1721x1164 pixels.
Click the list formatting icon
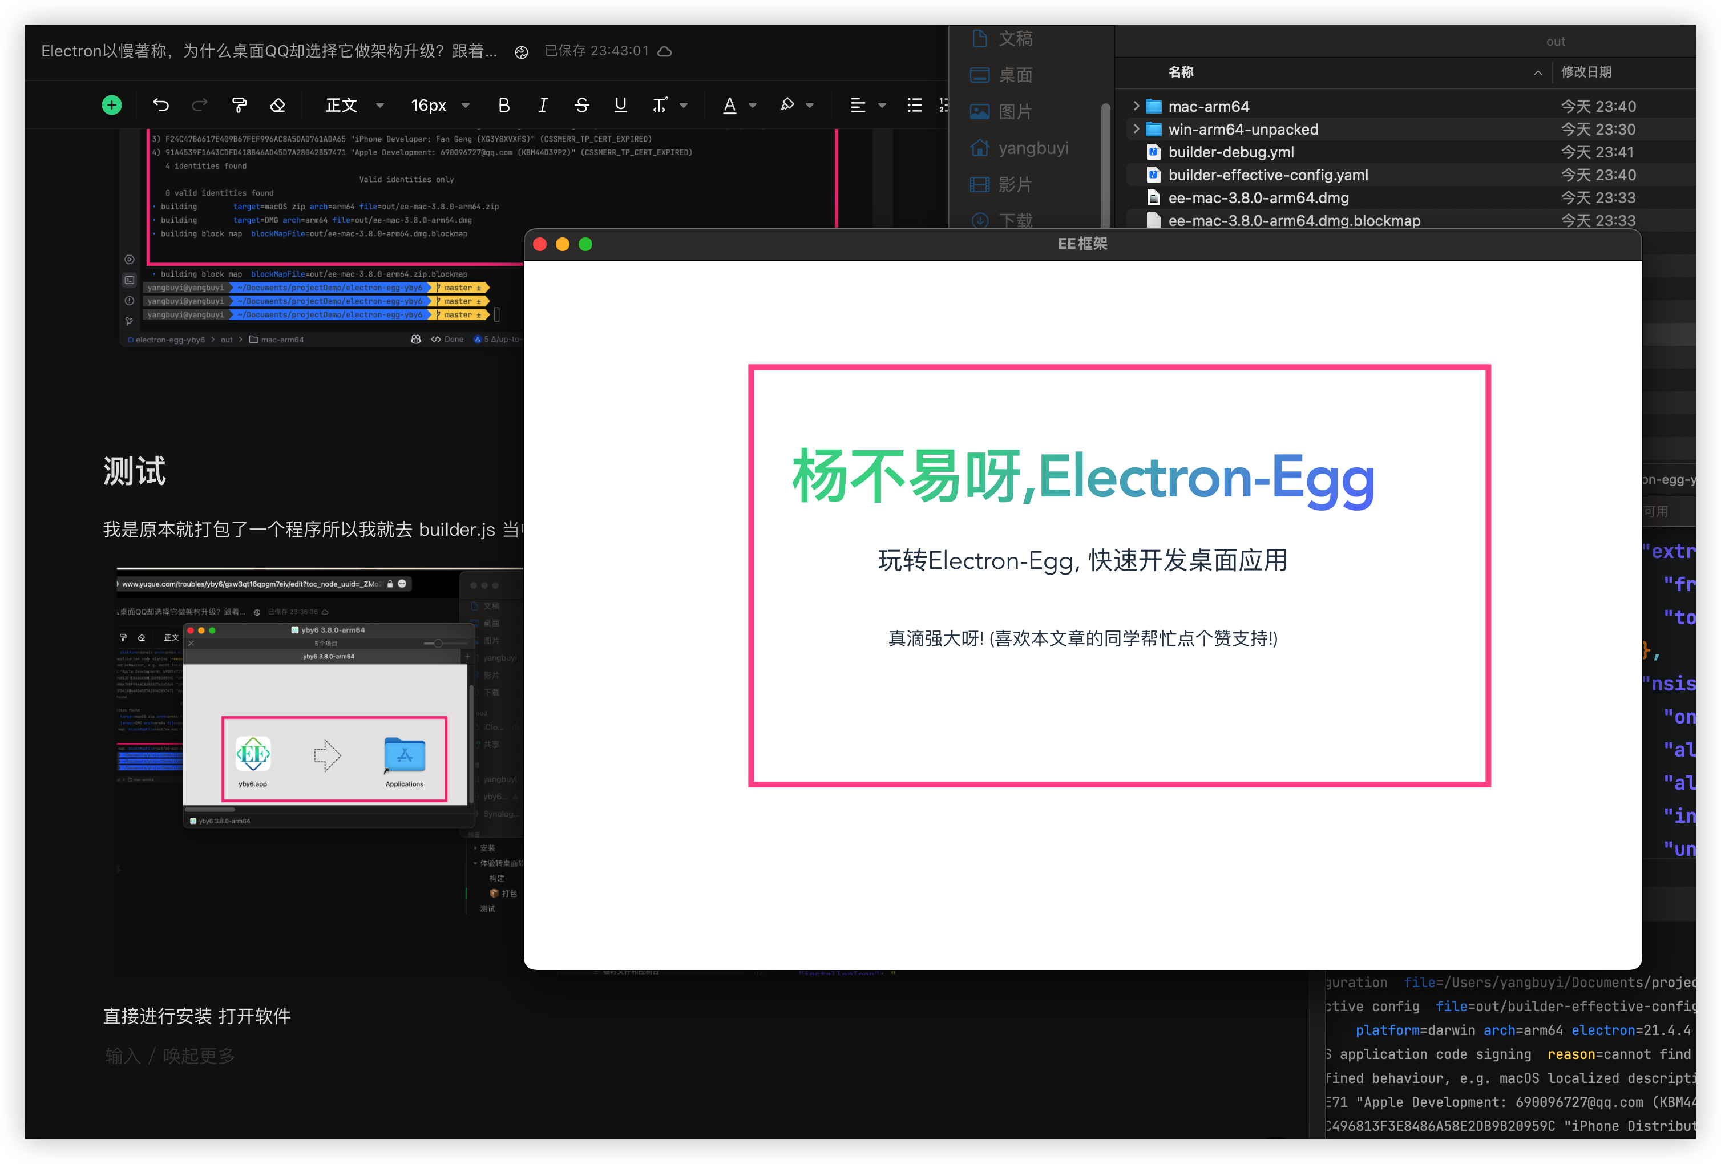(916, 103)
